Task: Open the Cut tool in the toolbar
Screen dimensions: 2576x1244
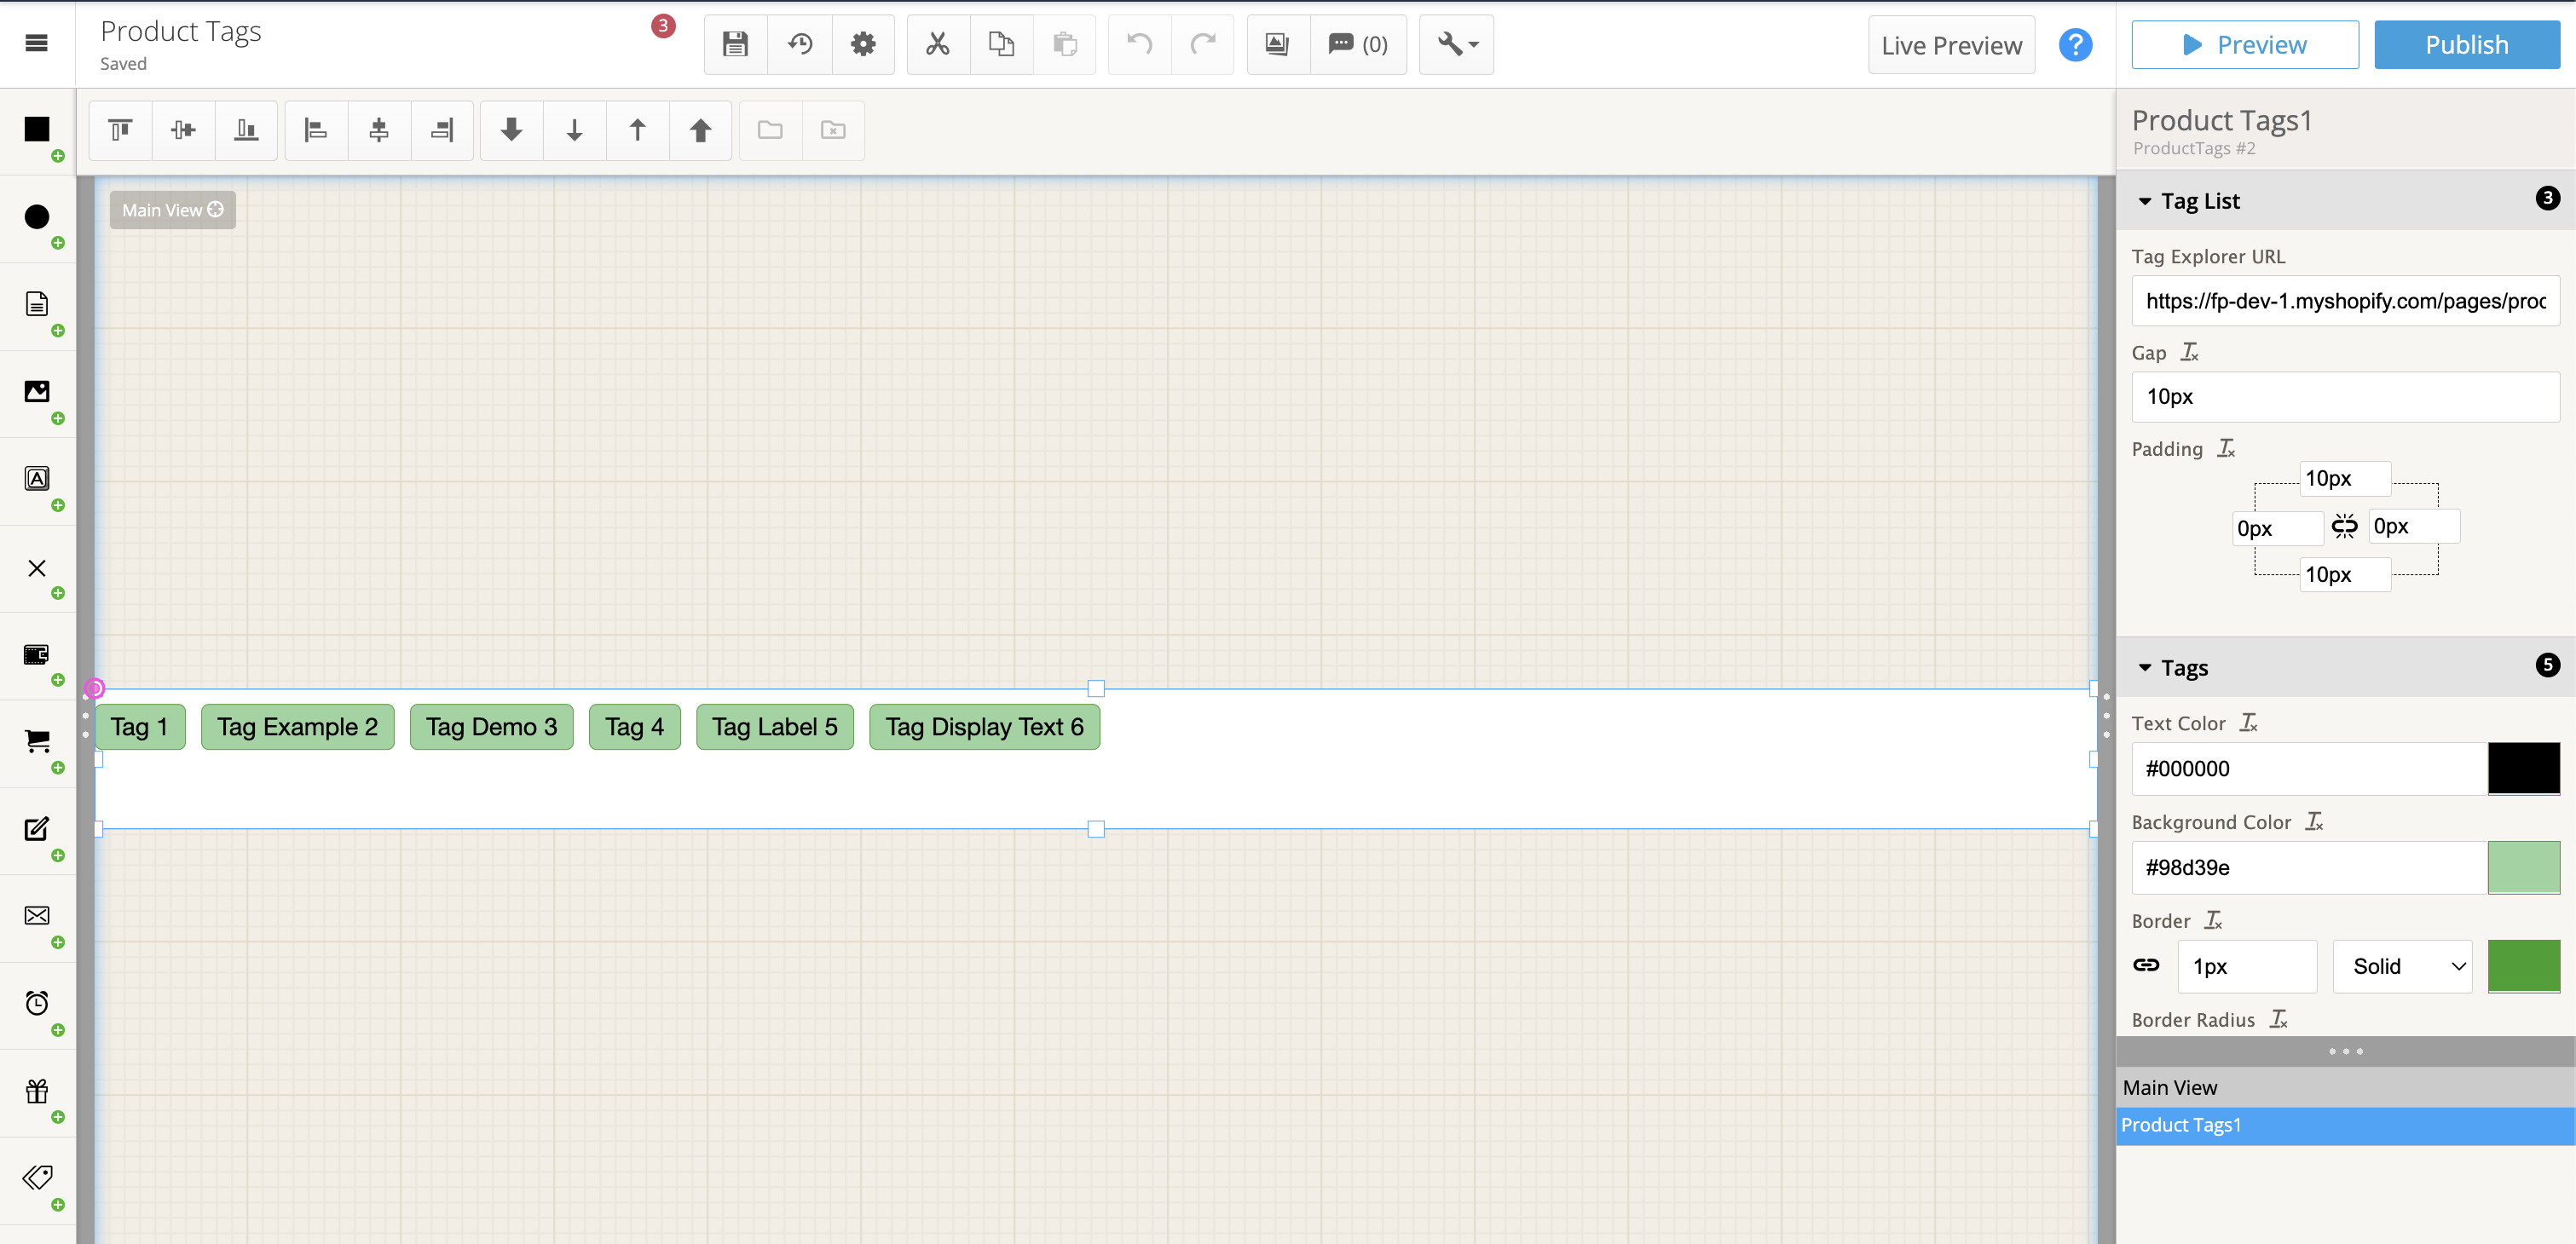Action: (x=937, y=44)
